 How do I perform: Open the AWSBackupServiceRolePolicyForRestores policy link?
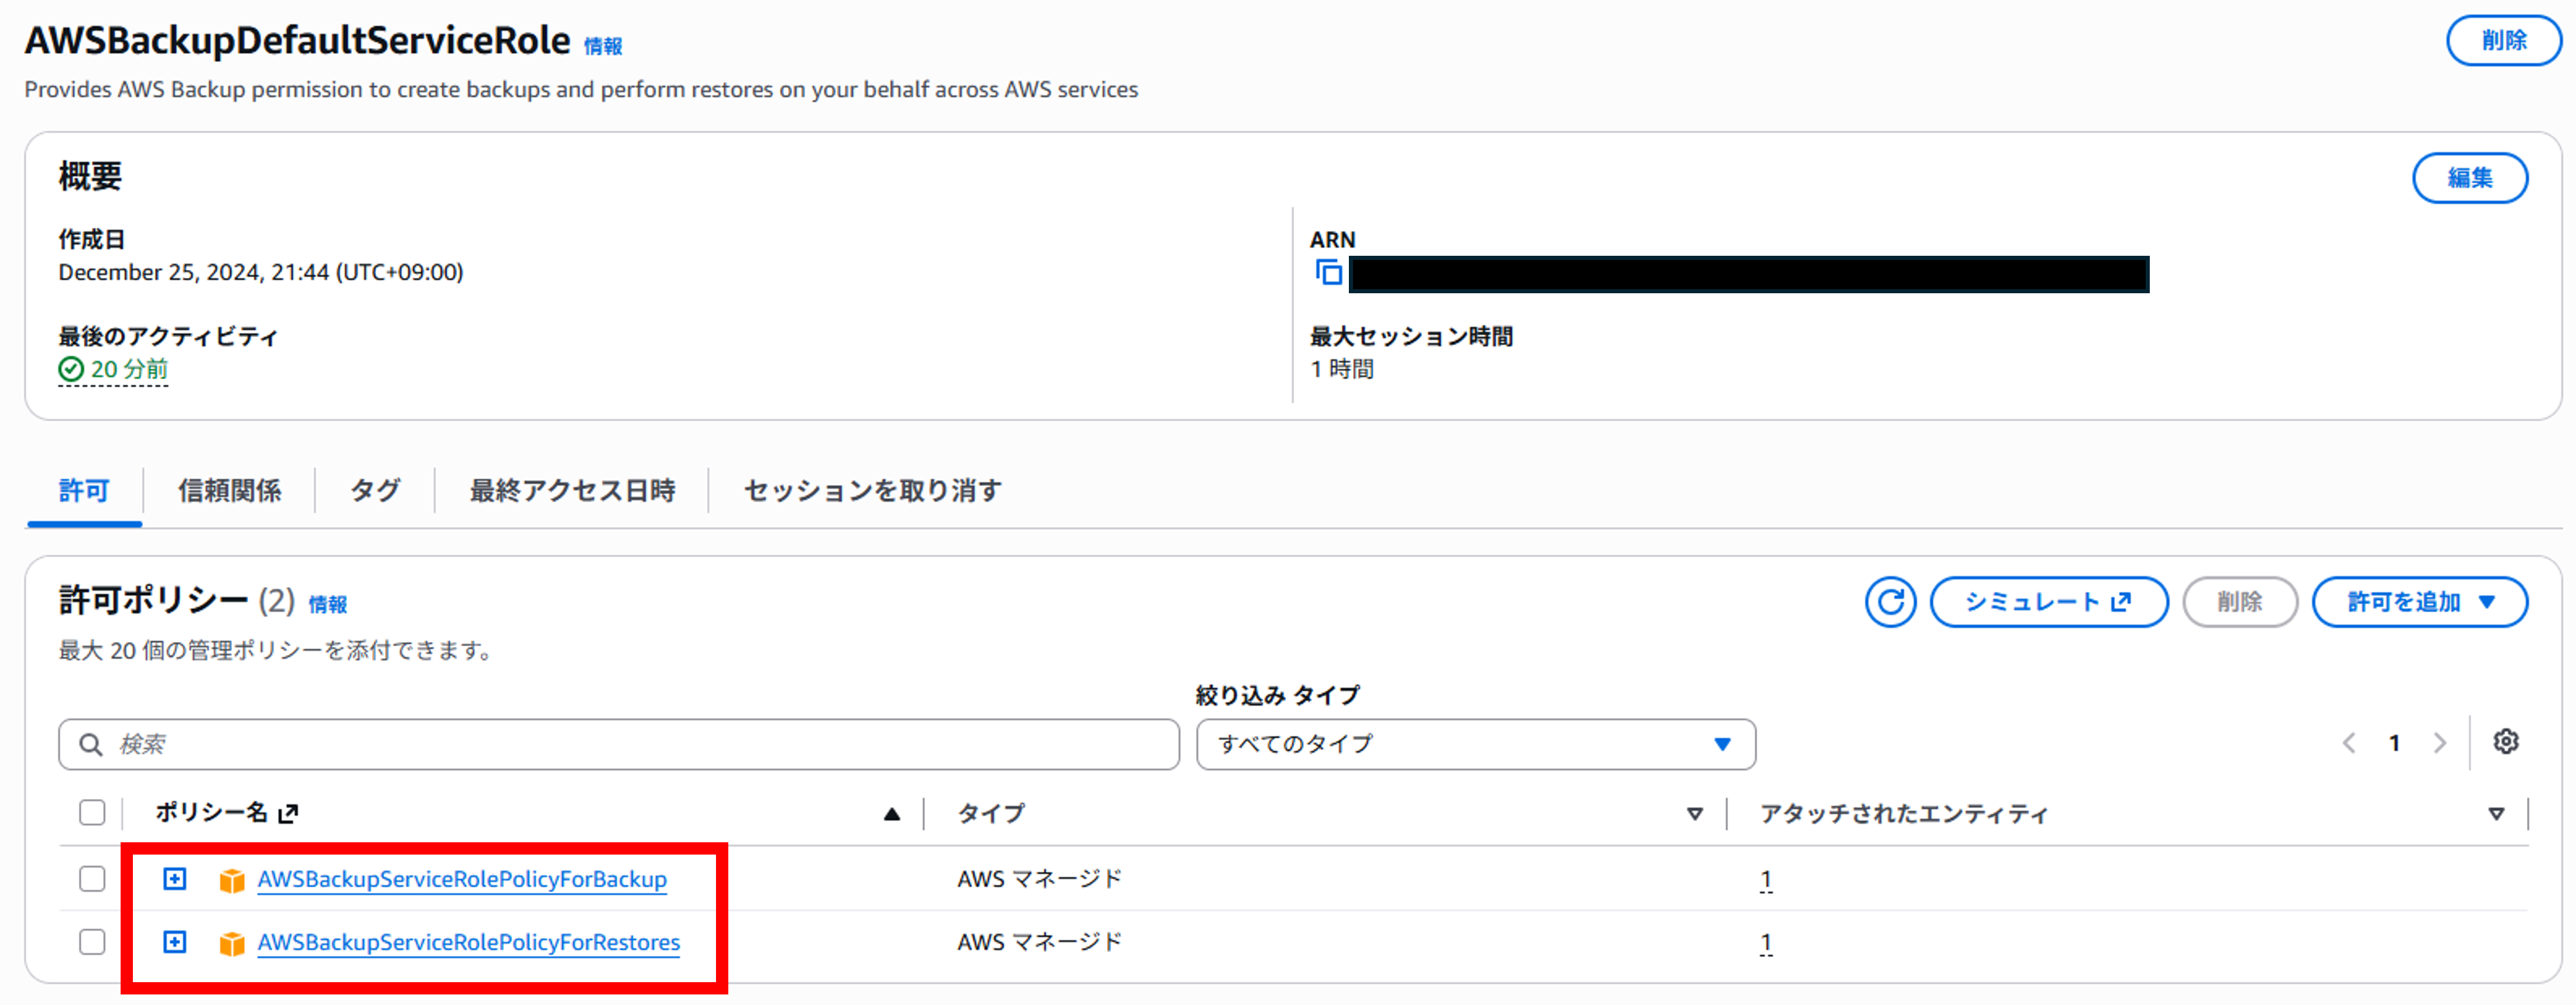click(x=469, y=942)
